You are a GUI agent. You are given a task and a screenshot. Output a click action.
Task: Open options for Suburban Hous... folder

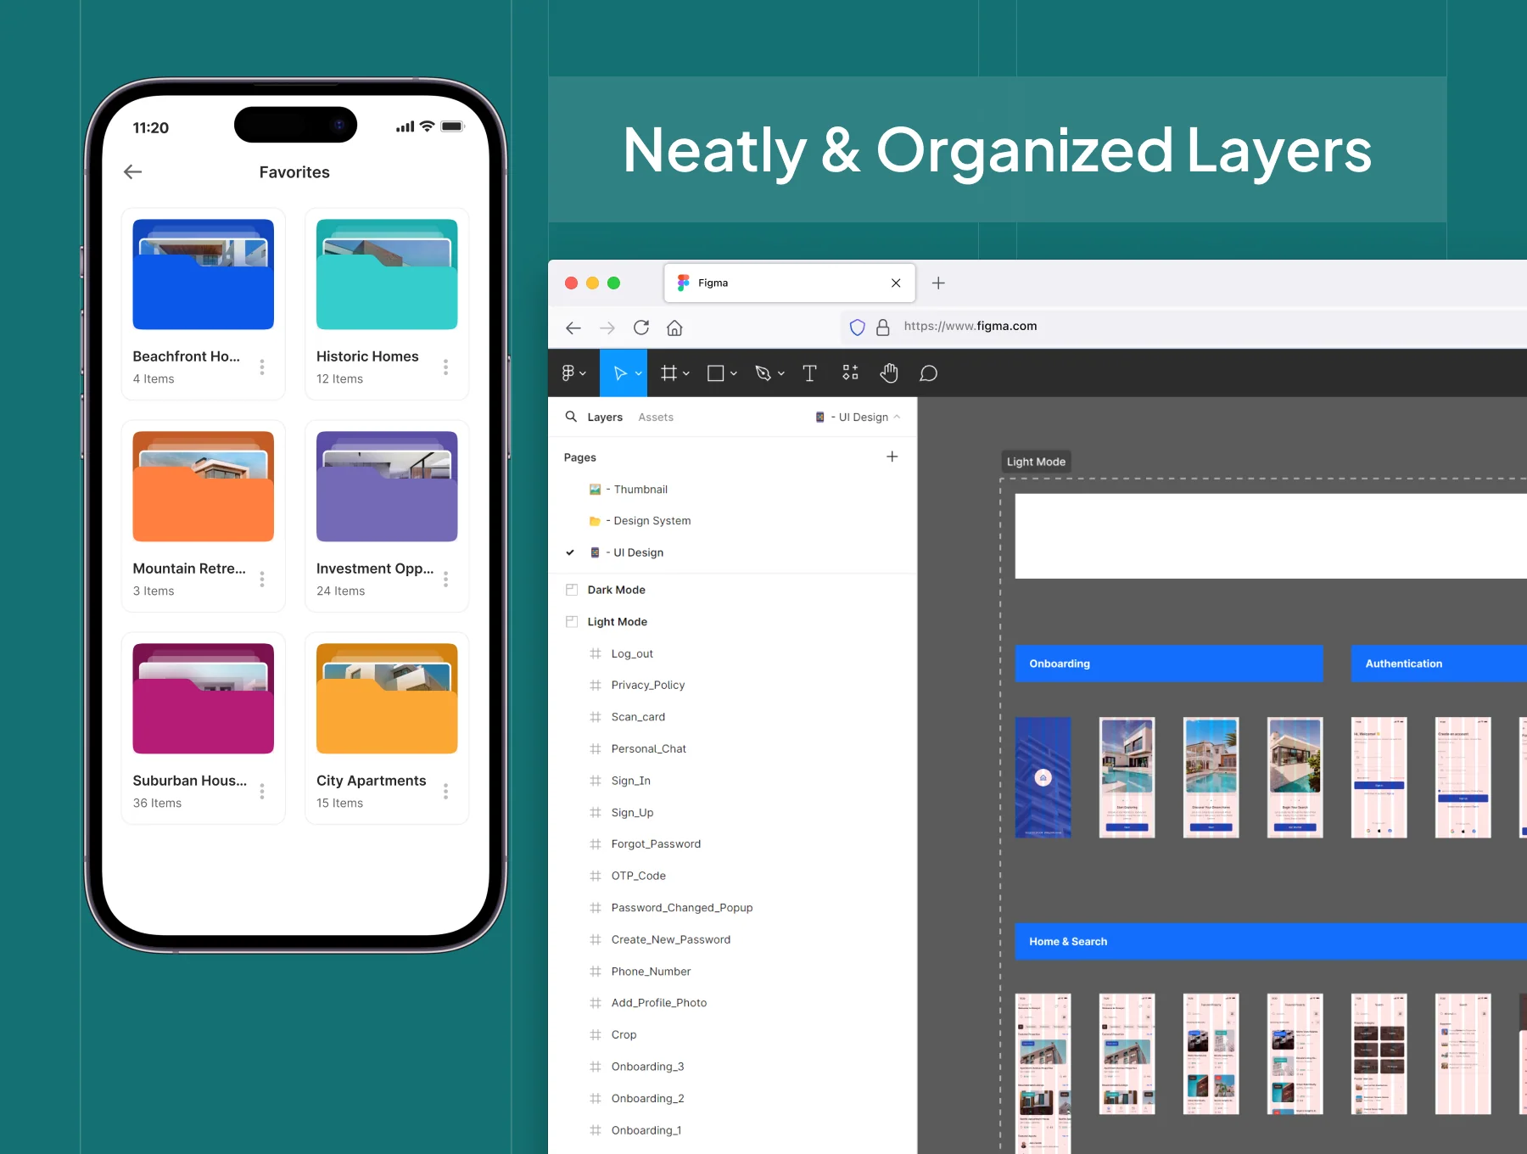pyautogui.click(x=262, y=792)
